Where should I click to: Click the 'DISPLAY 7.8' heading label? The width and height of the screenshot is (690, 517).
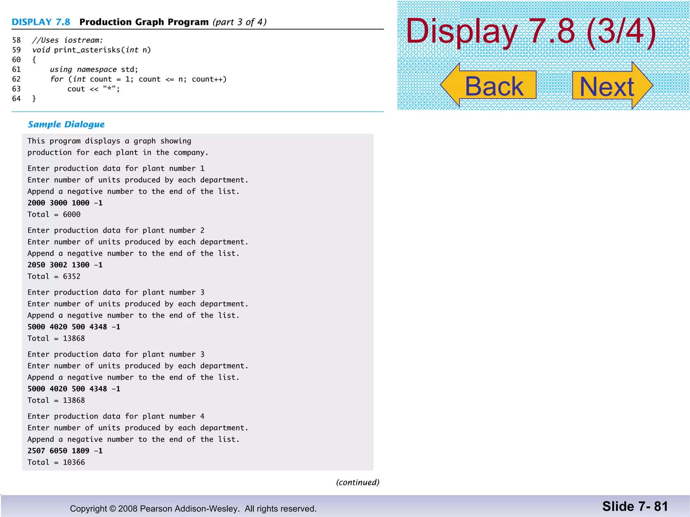coord(41,22)
